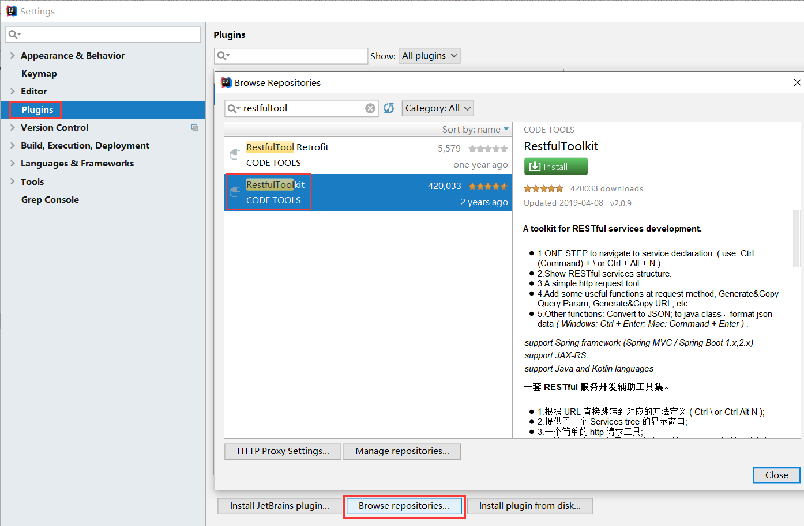Click into the restfultool search field
Screen dimensions: 804x526
302,108
